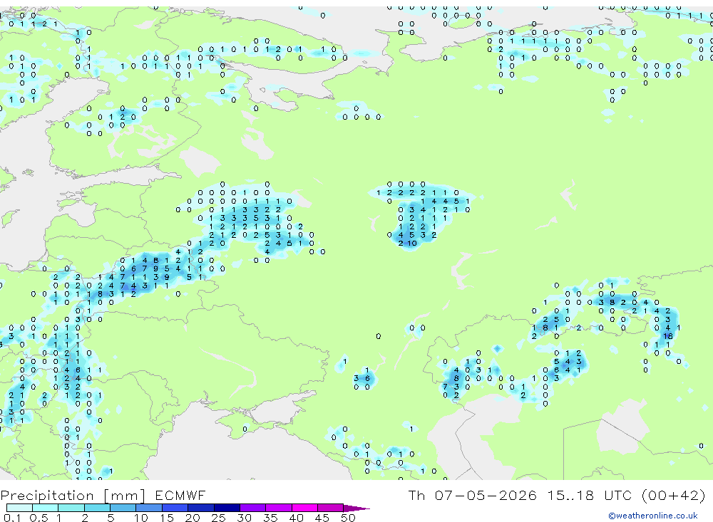713x522 pixels.
Task: Click the legend scale label '45'
Action: (x=322, y=518)
